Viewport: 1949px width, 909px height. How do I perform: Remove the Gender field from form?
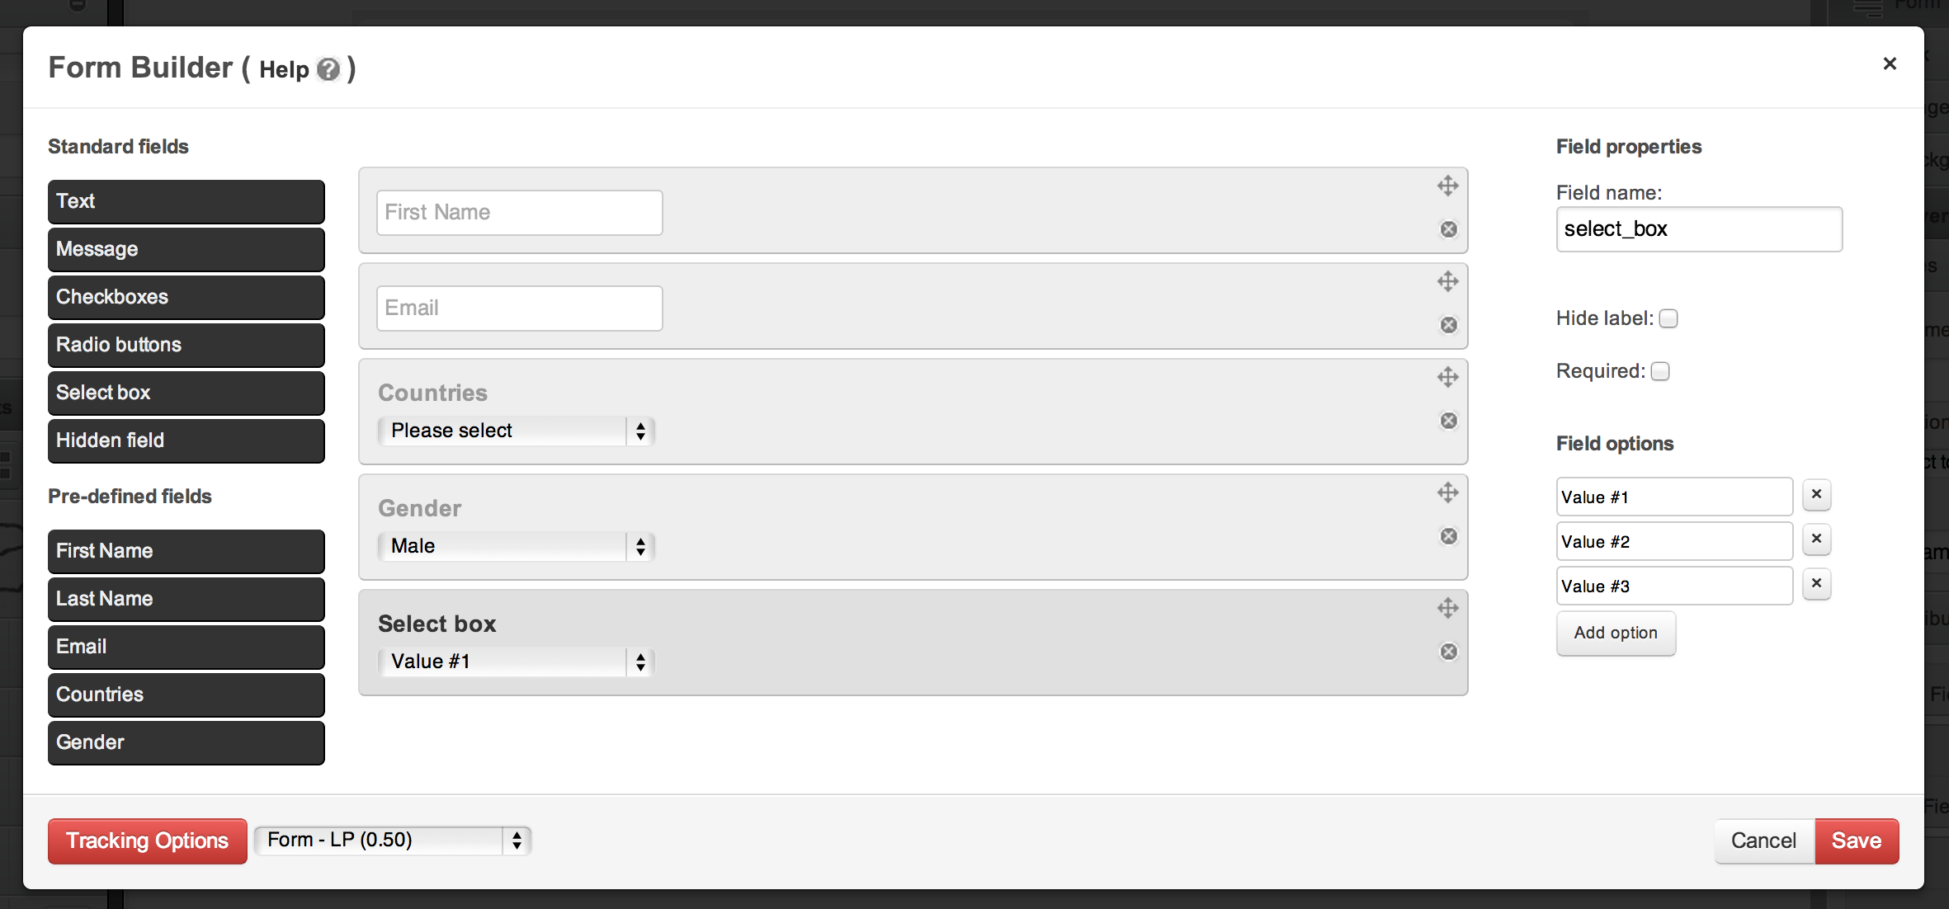pos(1448,536)
